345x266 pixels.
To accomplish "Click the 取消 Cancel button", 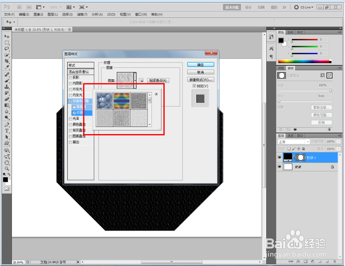I will (200, 72).
